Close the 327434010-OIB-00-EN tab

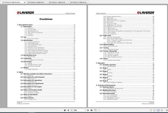click(24, 2)
